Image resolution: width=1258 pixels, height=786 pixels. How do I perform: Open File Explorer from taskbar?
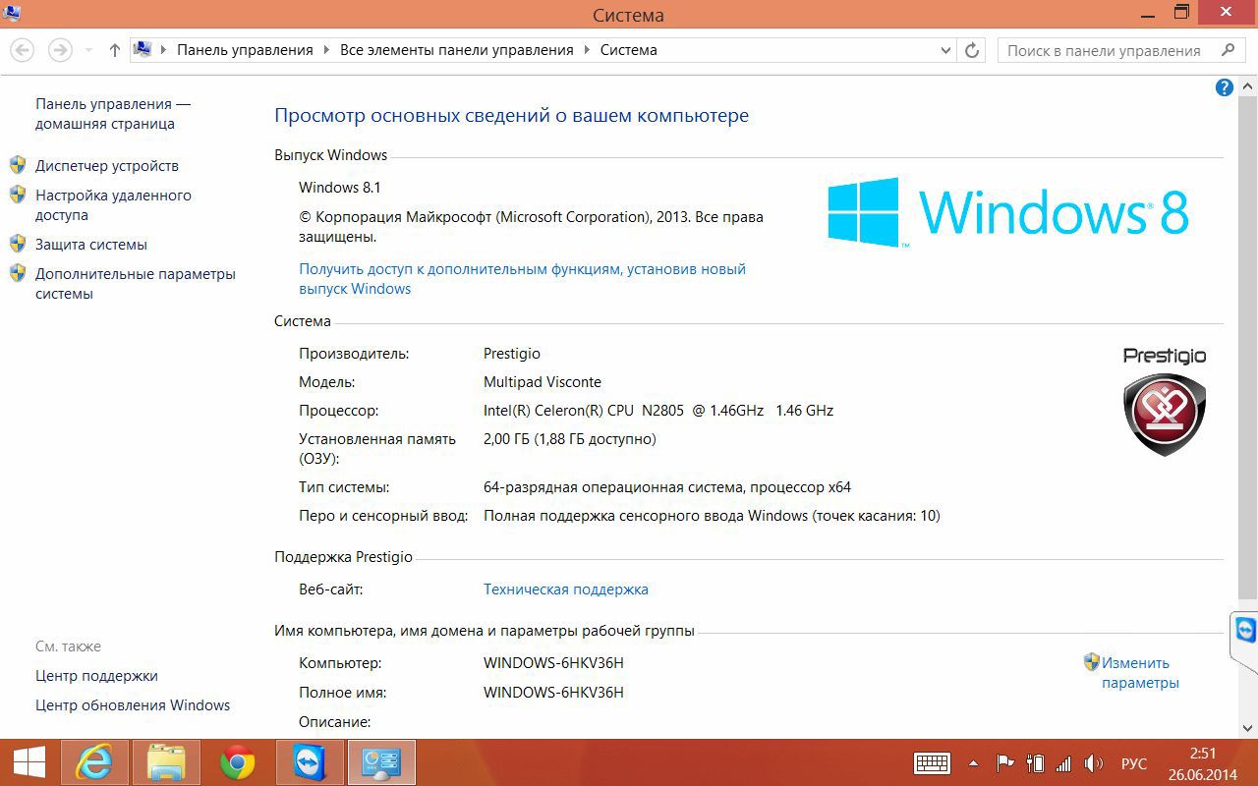click(166, 762)
